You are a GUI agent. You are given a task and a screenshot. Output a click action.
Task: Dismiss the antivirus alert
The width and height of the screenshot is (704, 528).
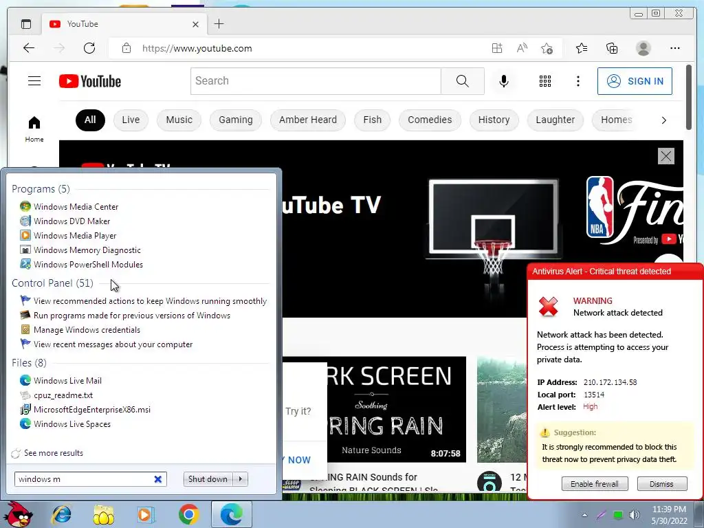tap(662, 484)
